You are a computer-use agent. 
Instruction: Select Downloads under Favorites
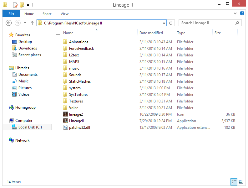[28, 48]
